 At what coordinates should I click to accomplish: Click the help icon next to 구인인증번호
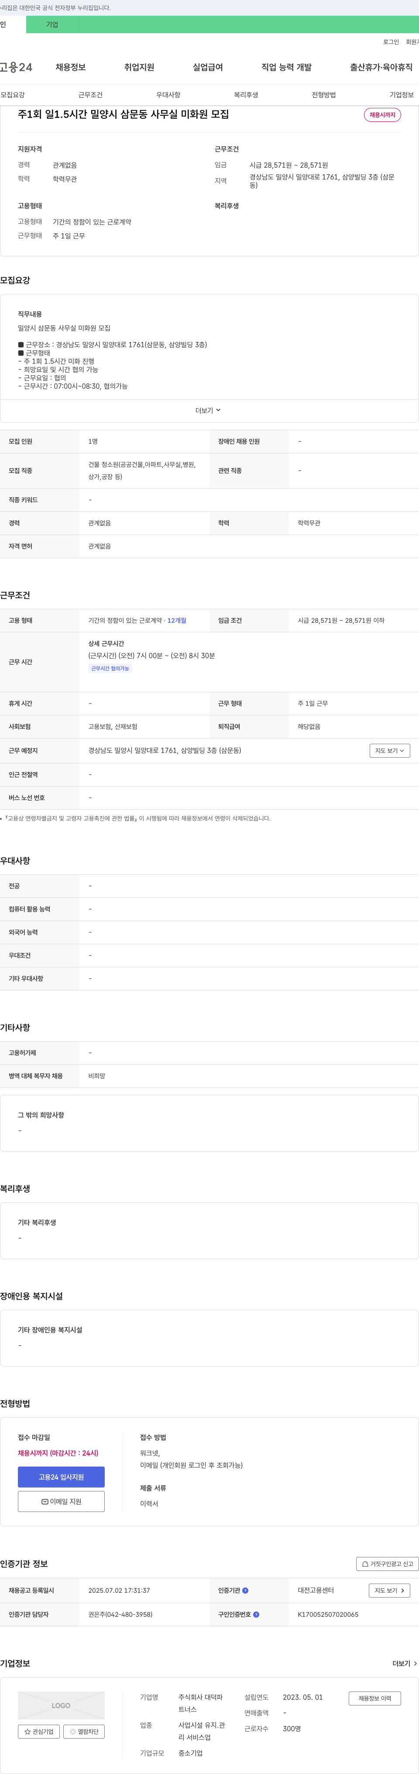click(x=257, y=1614)
